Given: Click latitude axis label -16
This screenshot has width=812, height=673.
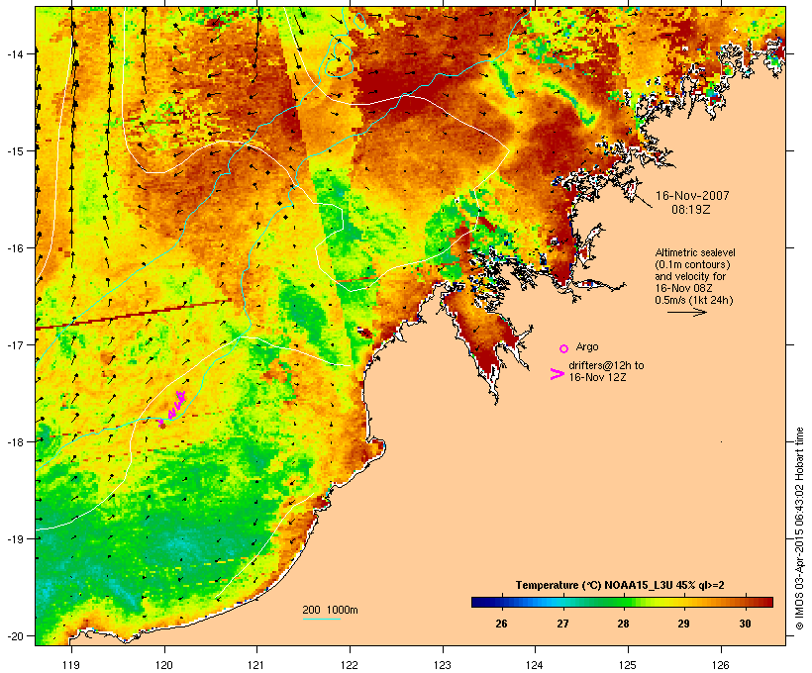Looking at the screenshot, I should pyautogui.click(x=15, y=248).
